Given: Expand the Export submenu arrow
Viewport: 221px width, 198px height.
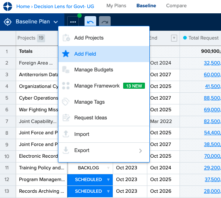Looking at the screenshot, I should coord(140,151).
